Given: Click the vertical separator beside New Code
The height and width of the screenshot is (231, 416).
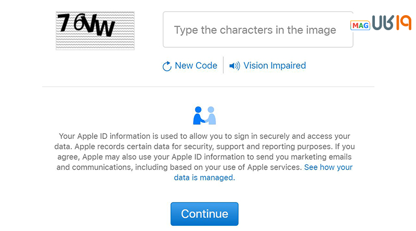Looking at the screenshot, I should pos(223,66).
